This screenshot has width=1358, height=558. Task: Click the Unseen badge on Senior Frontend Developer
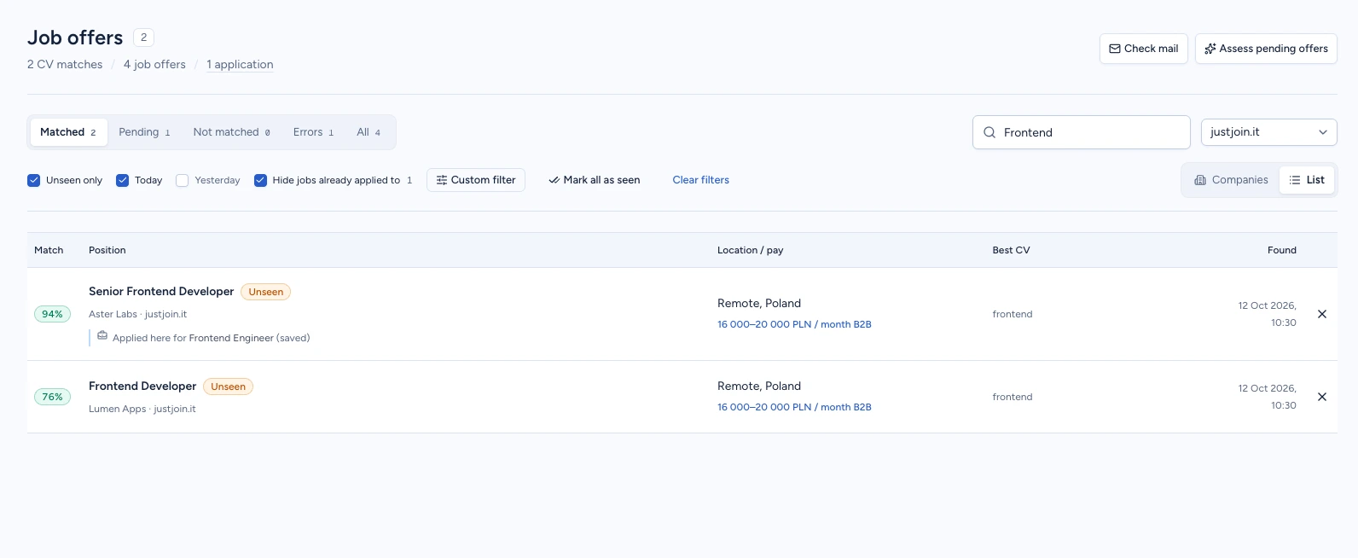pyautogui.click(x=266, y=292)
